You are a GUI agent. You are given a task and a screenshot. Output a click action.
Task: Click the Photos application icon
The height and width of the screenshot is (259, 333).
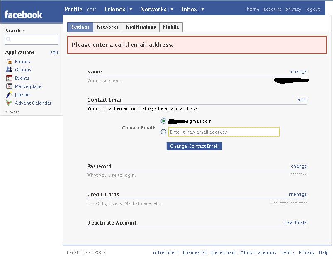tap(9, 61)
